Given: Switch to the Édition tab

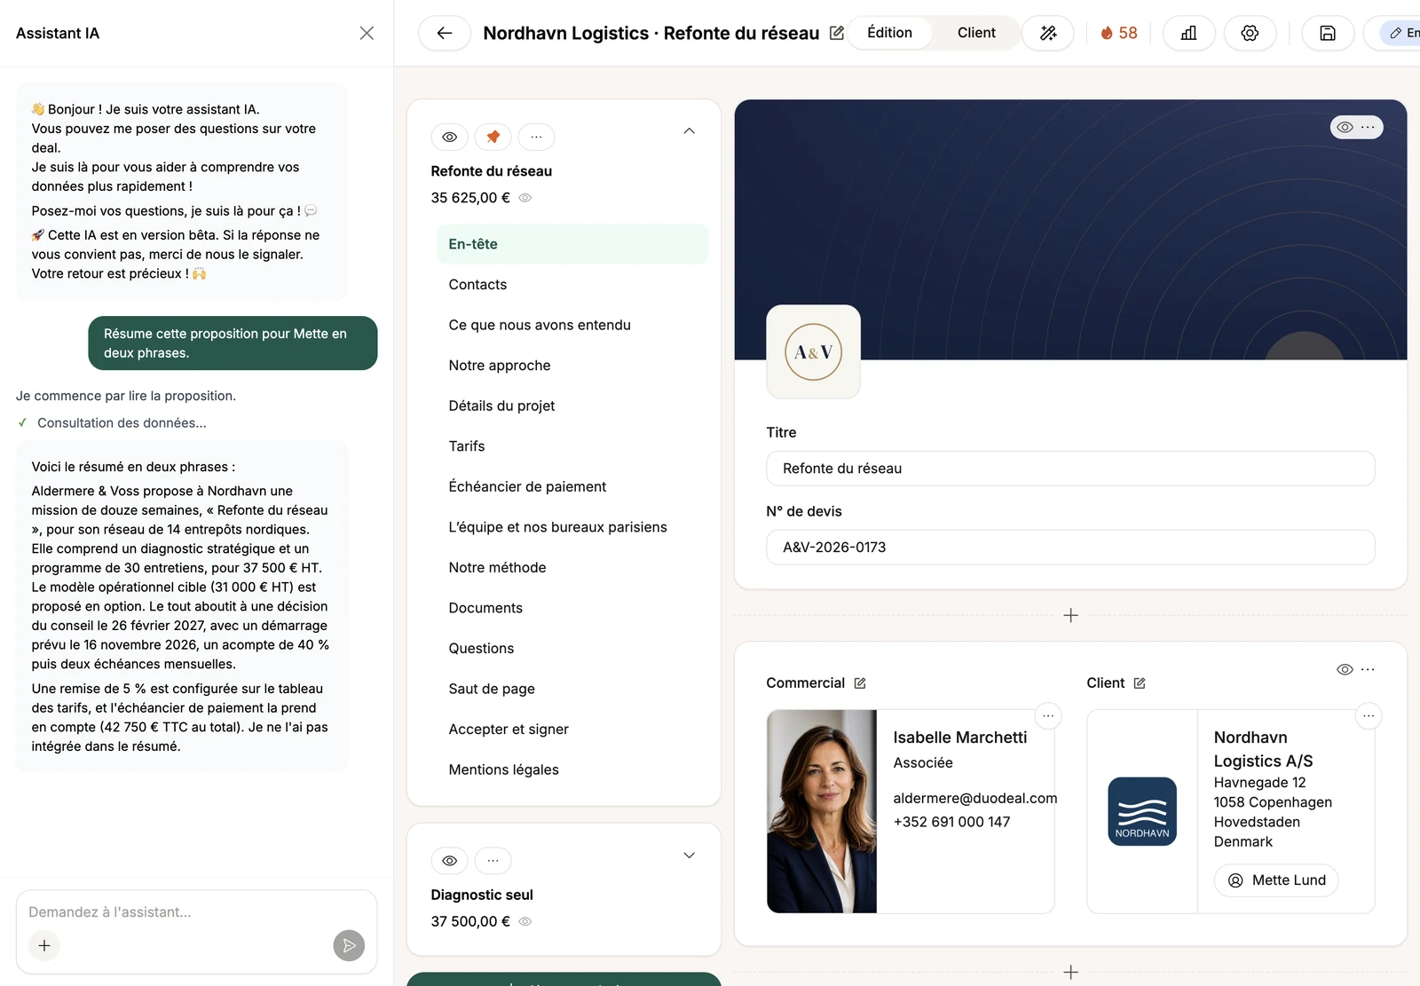Looking at the screenshot, I should [x=889, y=33].
